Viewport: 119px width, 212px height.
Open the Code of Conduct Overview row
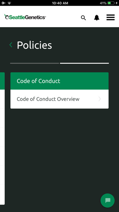(59, 99)
